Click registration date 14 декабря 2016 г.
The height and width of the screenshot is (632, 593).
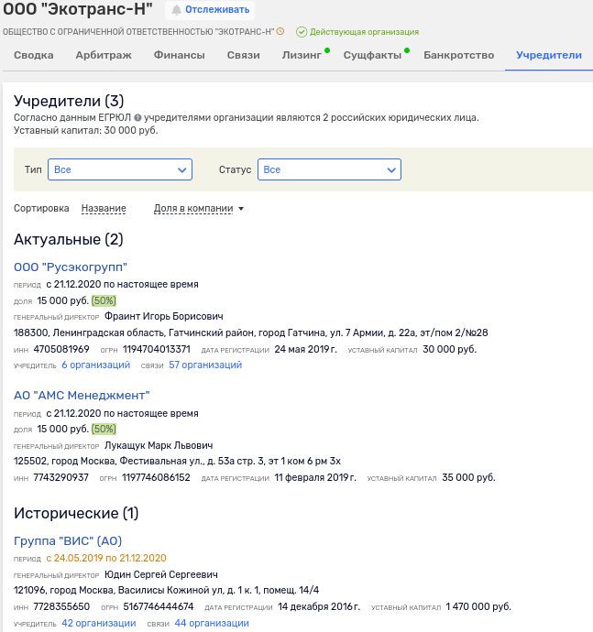[x=319, y=606]
